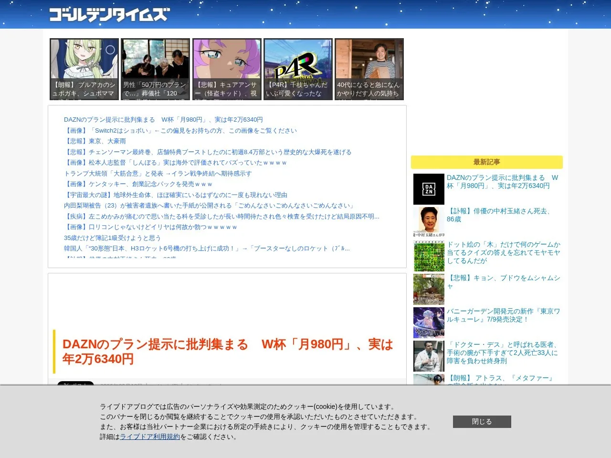Image resolution: width=611 pixels, height=458 pixels.
Task: Click the キョン ブドウ thumbnail image
Action: coord(429,289)
